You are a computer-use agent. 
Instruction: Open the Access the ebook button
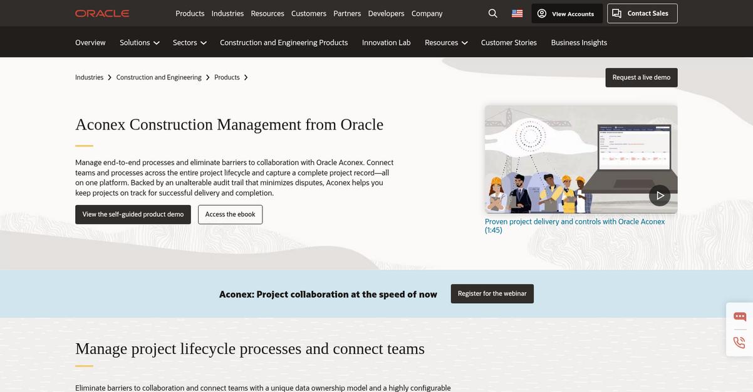(230, 213)
